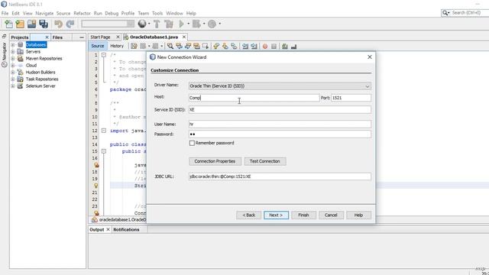This screenshot has height=275, width=489.
Task: Collapse code fold on line 12
Action: click(104, 131)
